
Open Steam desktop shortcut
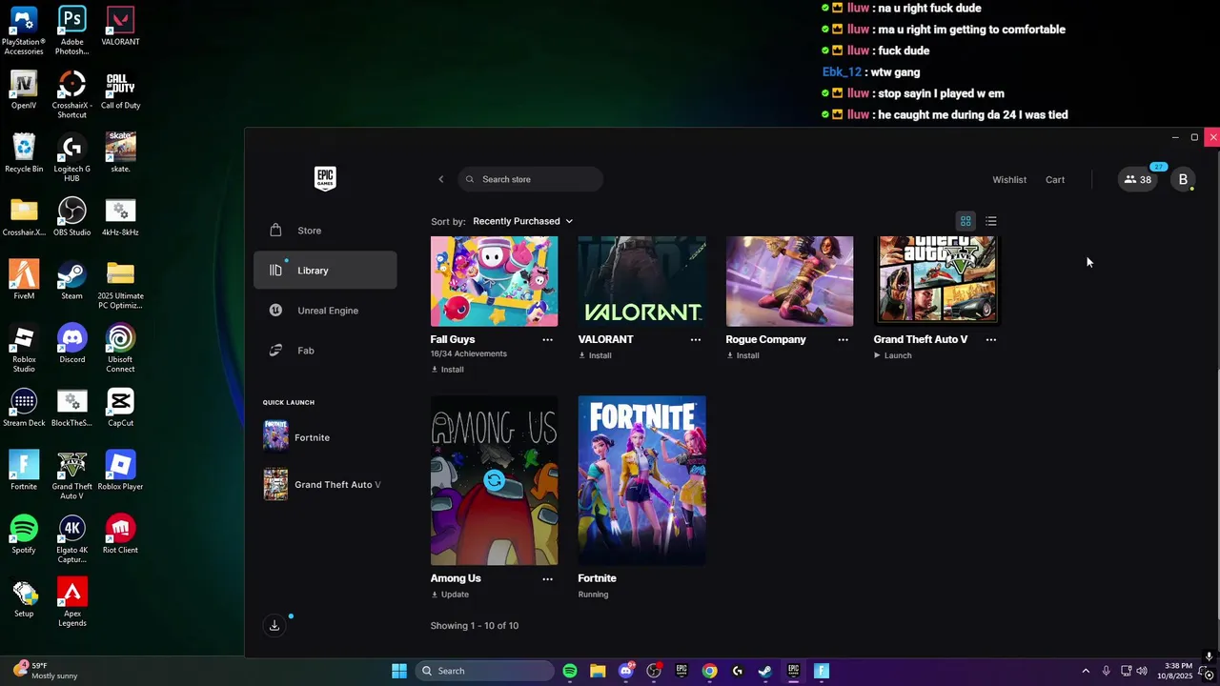[71, 281]
